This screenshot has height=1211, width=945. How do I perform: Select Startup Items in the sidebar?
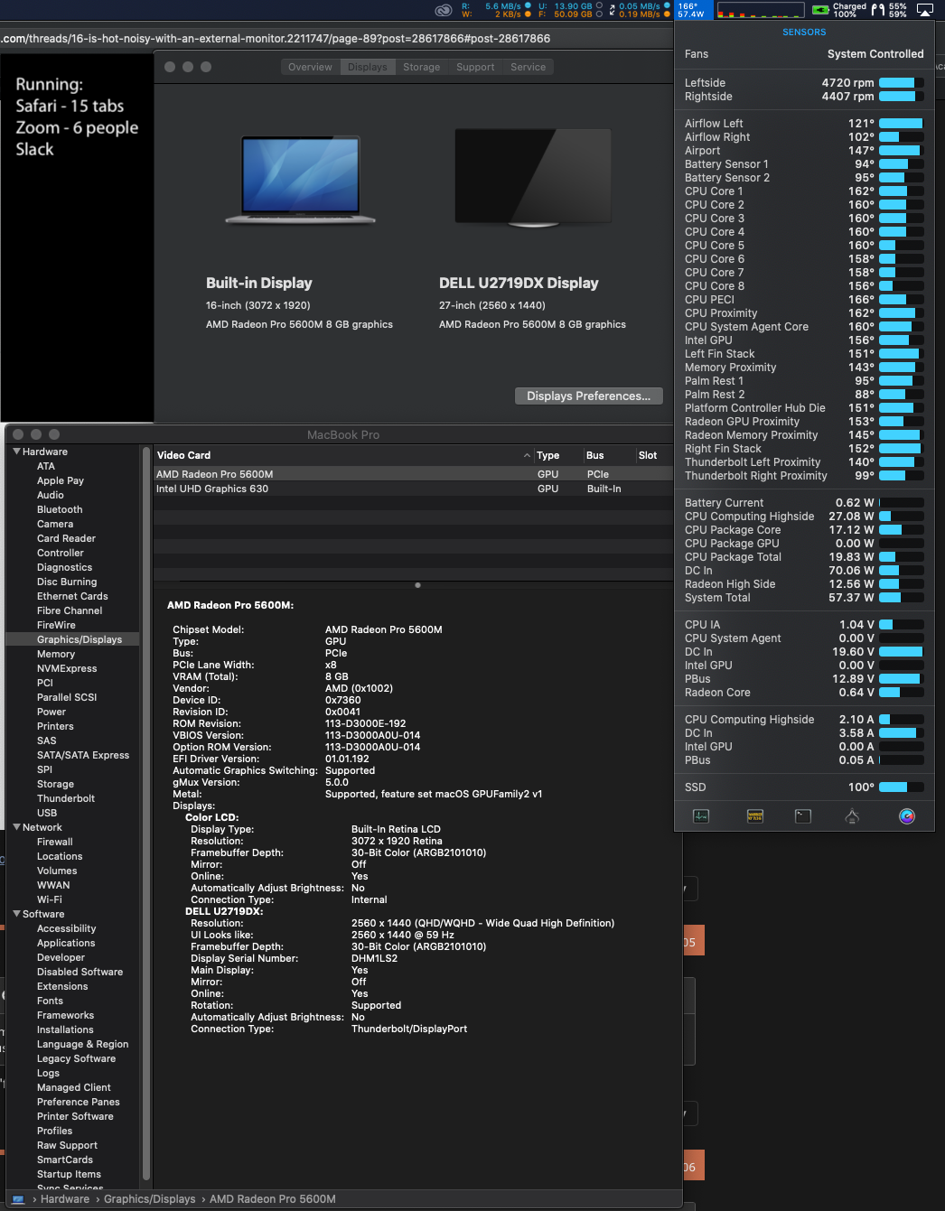coord(69,1174)
